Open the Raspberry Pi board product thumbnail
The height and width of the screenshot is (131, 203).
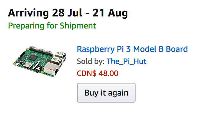40,61
